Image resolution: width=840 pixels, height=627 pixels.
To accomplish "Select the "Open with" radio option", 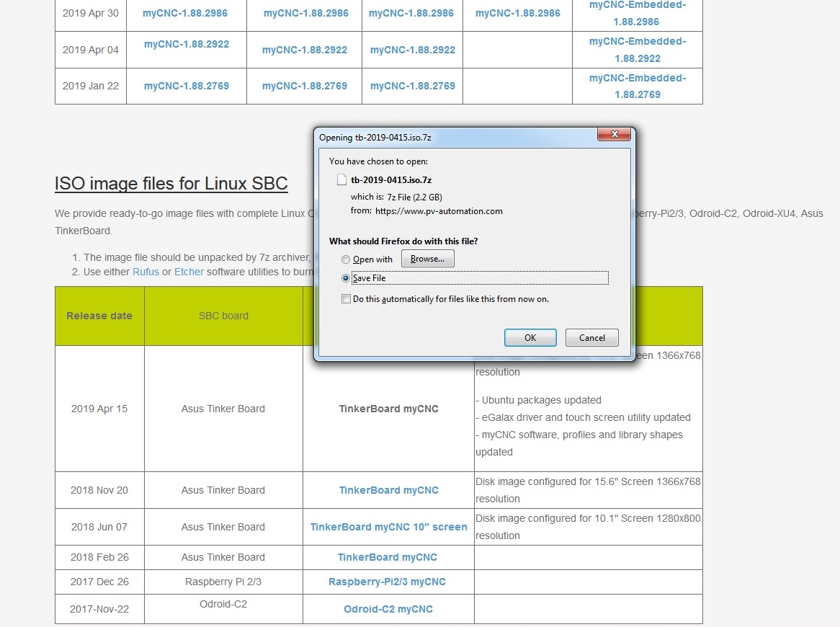I will [347, 259].
